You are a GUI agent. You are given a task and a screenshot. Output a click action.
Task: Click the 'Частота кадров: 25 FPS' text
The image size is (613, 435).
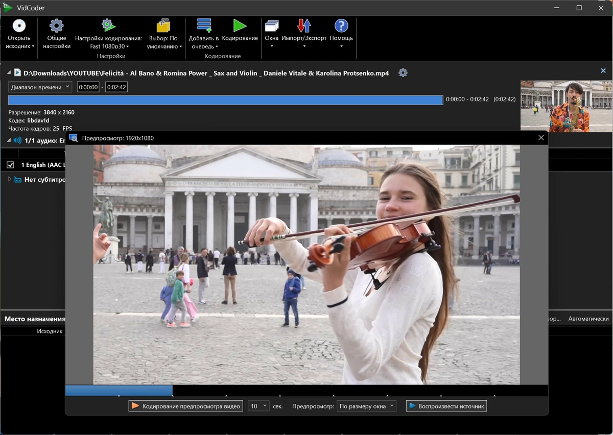coord(40,129)
